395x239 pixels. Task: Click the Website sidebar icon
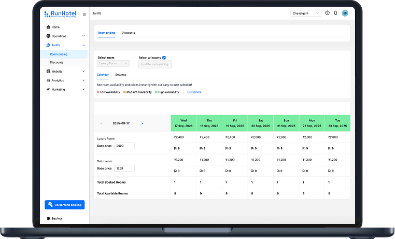click(x=48, y=71)
